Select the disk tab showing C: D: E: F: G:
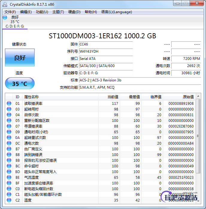 (15, 22)
